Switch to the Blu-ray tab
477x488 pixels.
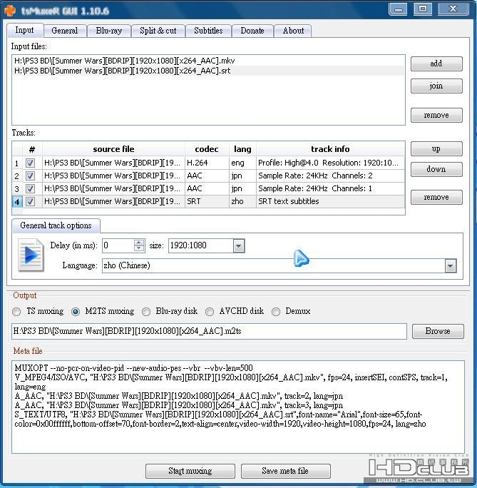pyautogui.click(x=109, y=31)
